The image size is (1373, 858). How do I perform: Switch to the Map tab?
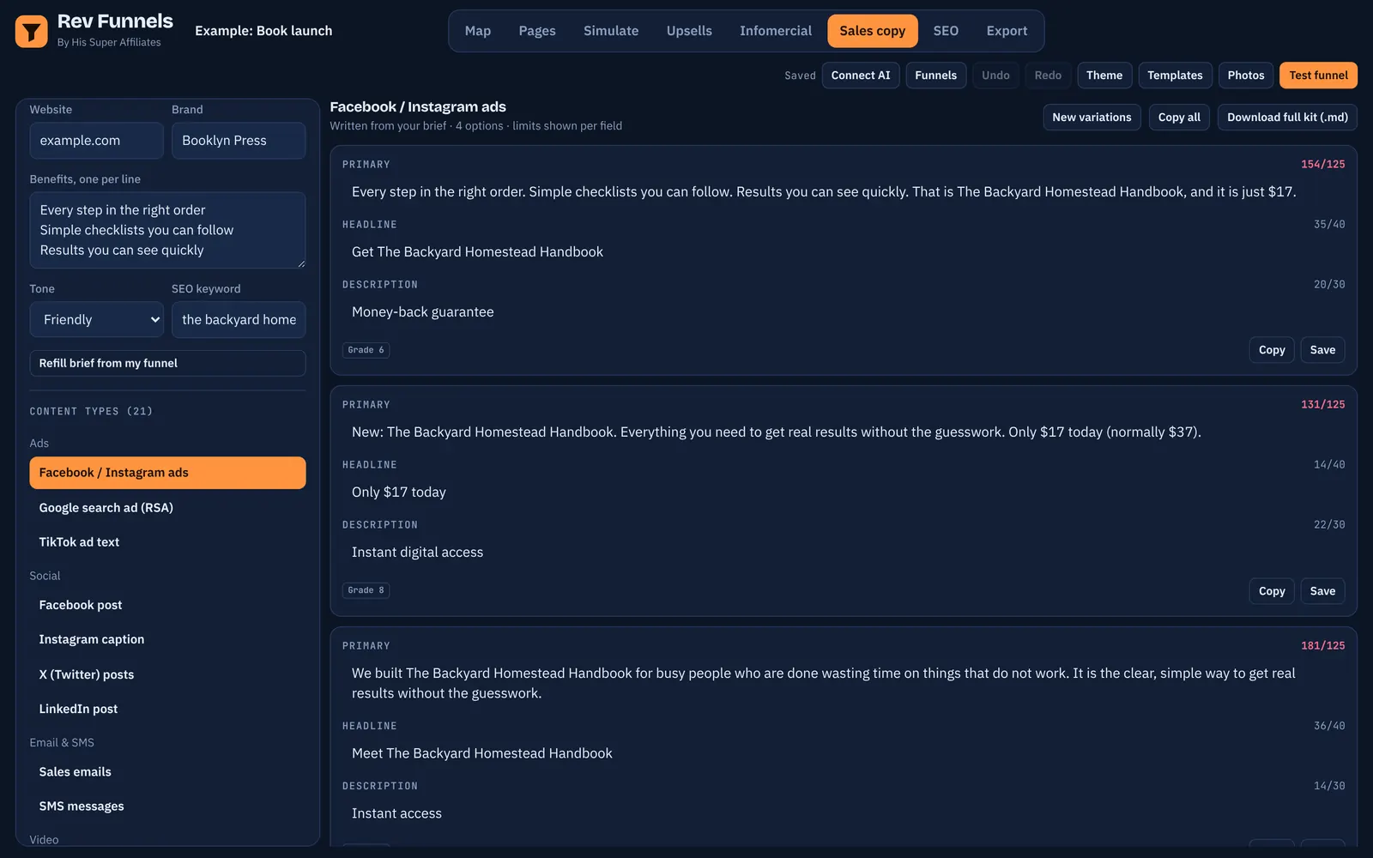478,31
